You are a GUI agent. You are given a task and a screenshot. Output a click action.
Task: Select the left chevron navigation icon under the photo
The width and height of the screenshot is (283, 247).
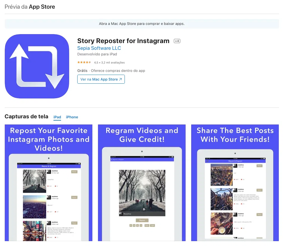pyautogui.click(x=137, y=225)
